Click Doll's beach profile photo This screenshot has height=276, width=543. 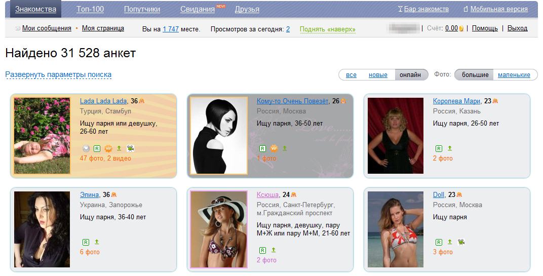(x=396, y=229)
